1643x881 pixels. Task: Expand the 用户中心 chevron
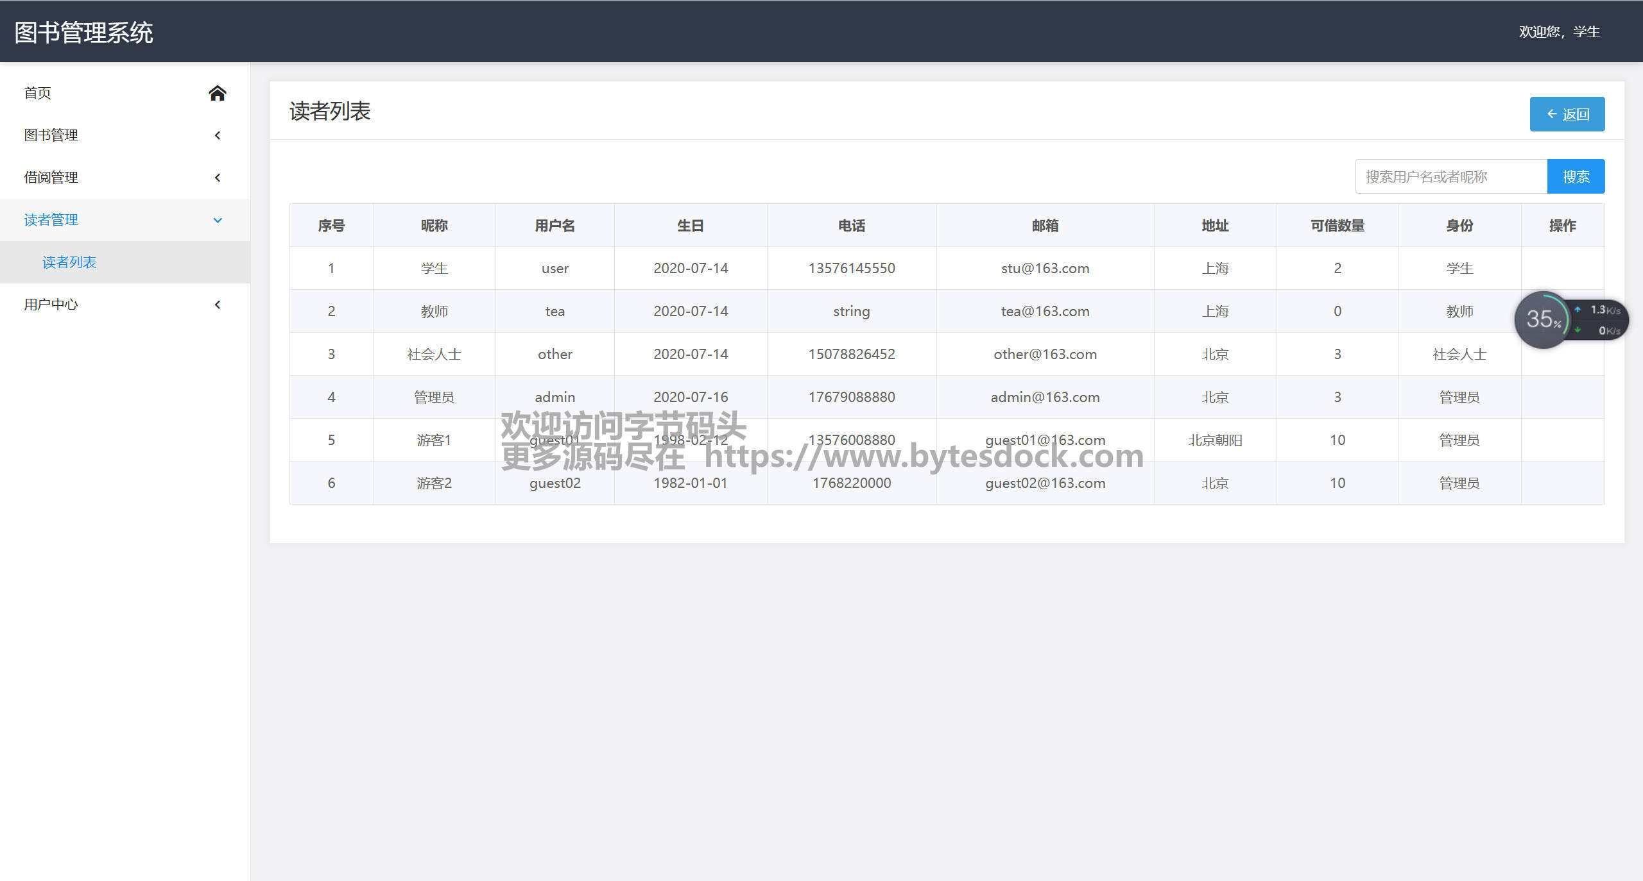(x=218, y=305)
